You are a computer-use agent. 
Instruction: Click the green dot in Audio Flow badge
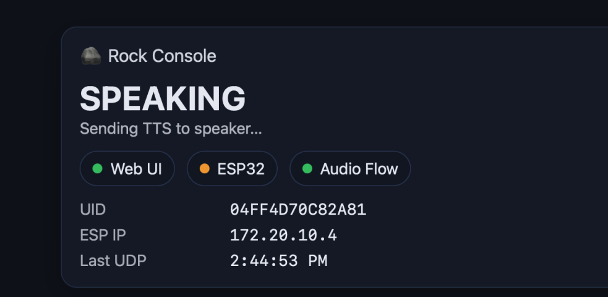pyautogui.click(x=307, y=169)
